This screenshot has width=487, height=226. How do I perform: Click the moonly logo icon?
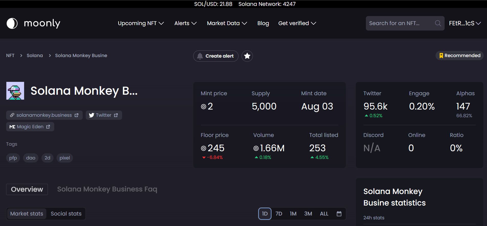[x=12, y=23]
